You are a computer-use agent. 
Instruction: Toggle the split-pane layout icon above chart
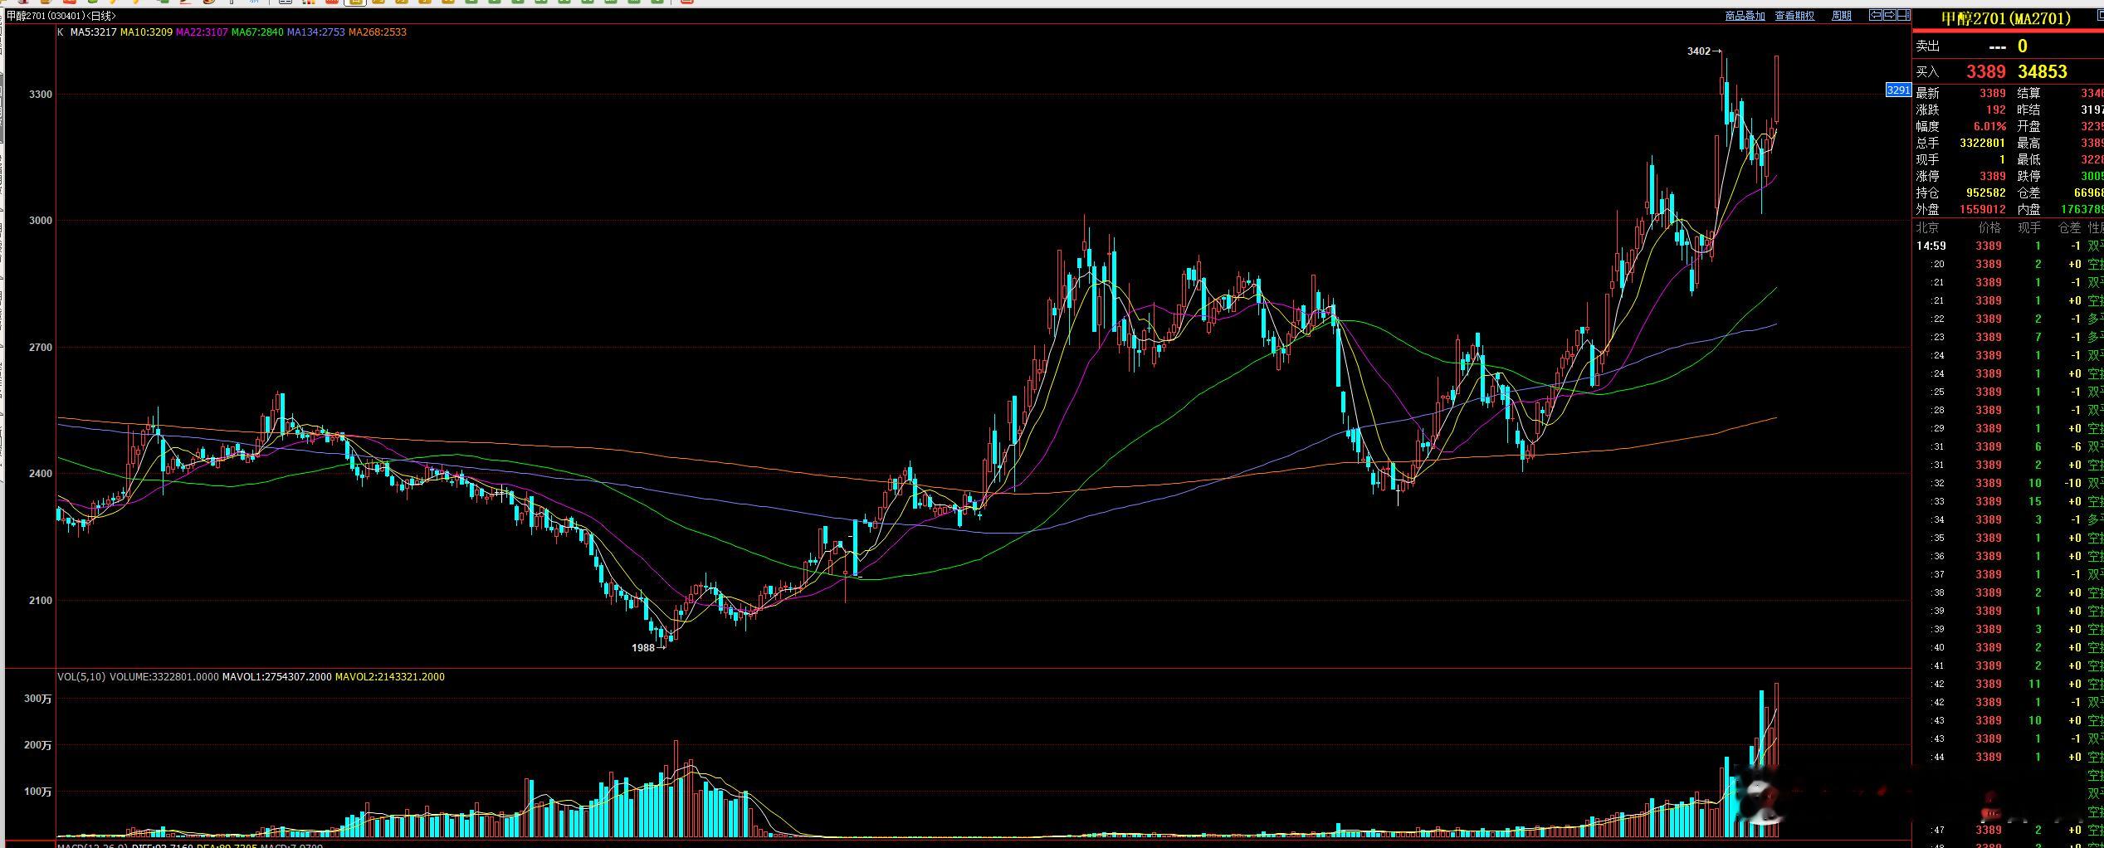tap(1904, 15)
